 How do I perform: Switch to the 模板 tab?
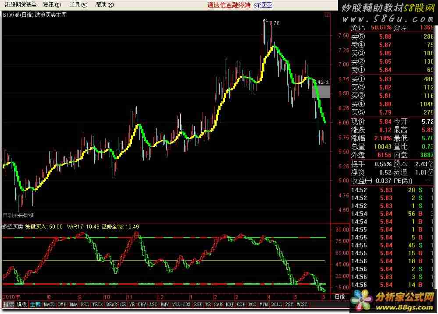click(x=21, y=304)
